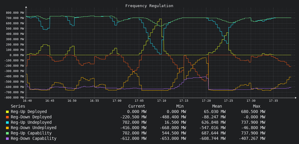
Task: Click the -407.267 MW max value
Action: [252, 139]
